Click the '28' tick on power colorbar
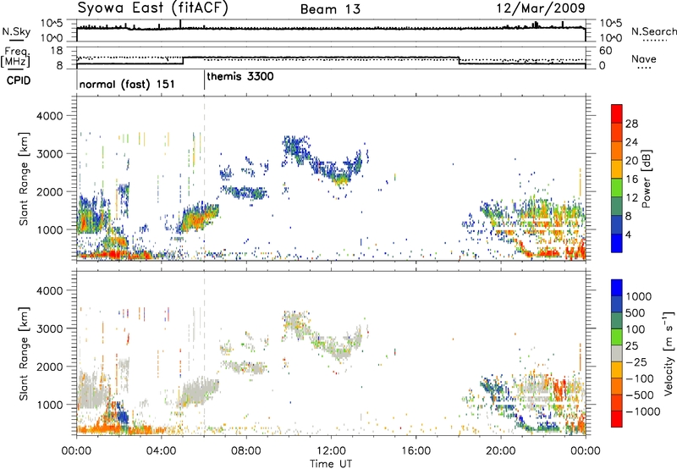Image resolution: width=677 pixels, height=469 pixels. (x=631, y=124)
